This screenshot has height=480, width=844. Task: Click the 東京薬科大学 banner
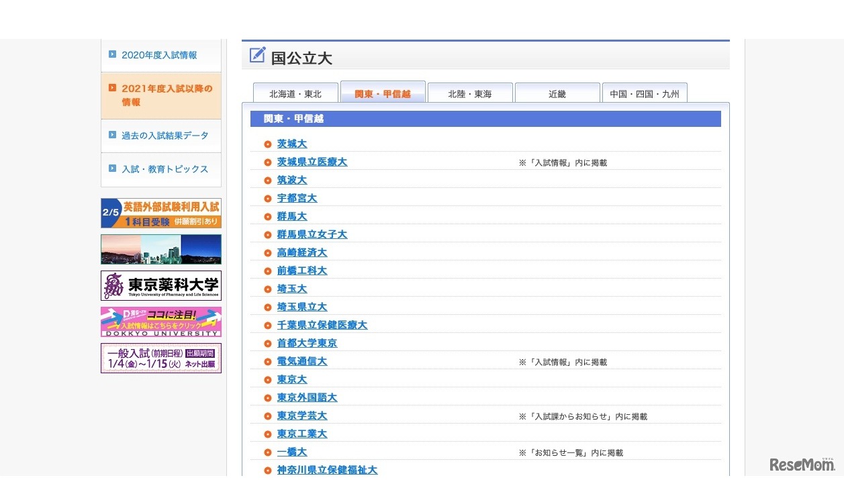coord(161,285)
